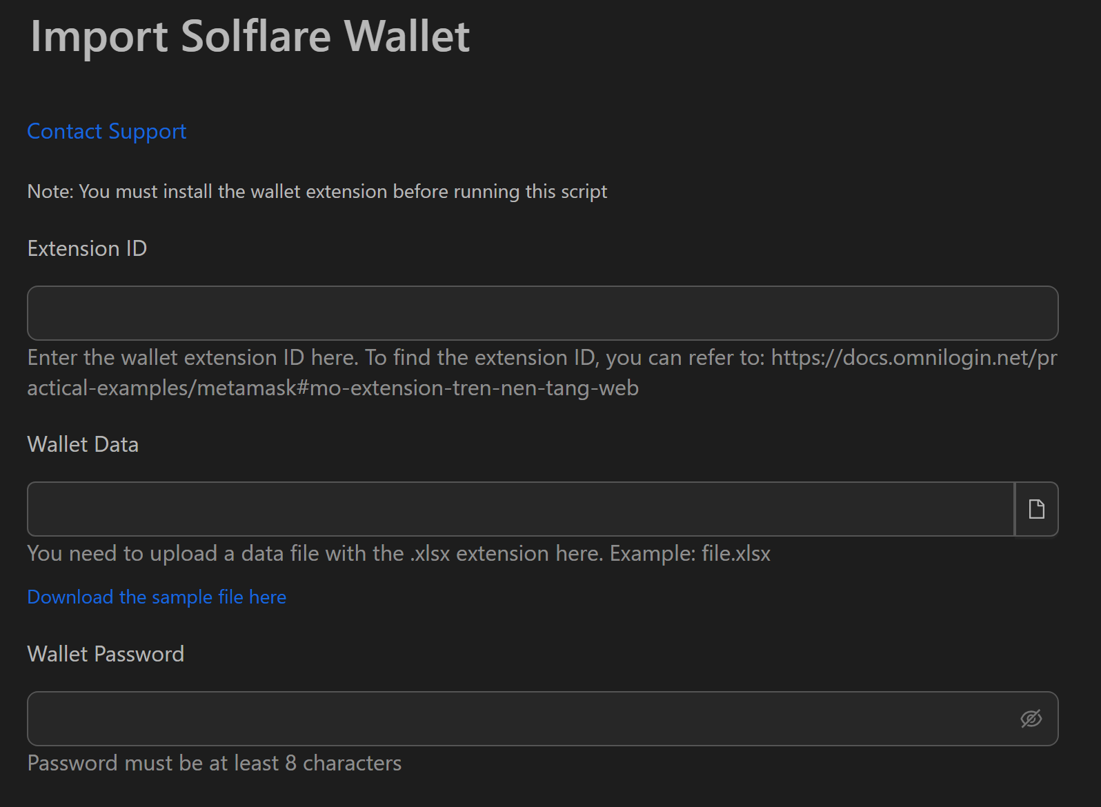
Task: Select the Wallet Password input box
Action: pos(522,719)
